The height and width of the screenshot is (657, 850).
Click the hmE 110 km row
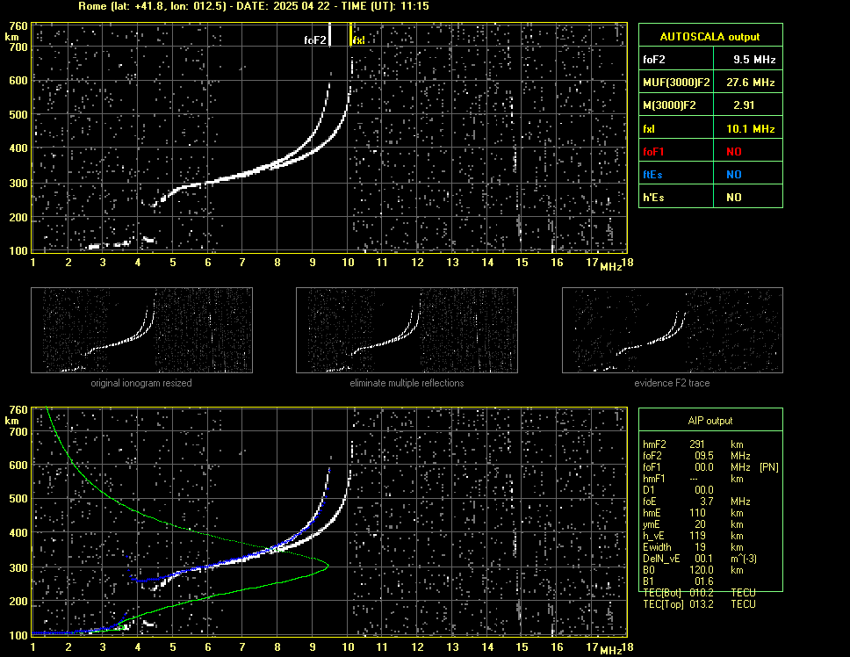[x=693, y=513]
